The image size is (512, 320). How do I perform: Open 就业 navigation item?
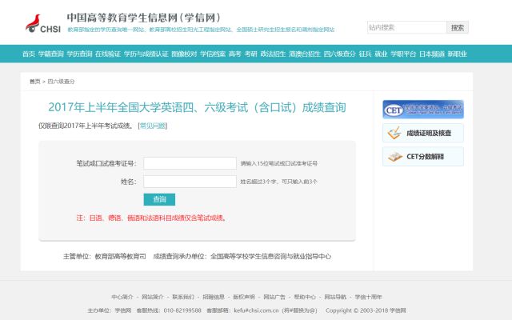(381, 54)
